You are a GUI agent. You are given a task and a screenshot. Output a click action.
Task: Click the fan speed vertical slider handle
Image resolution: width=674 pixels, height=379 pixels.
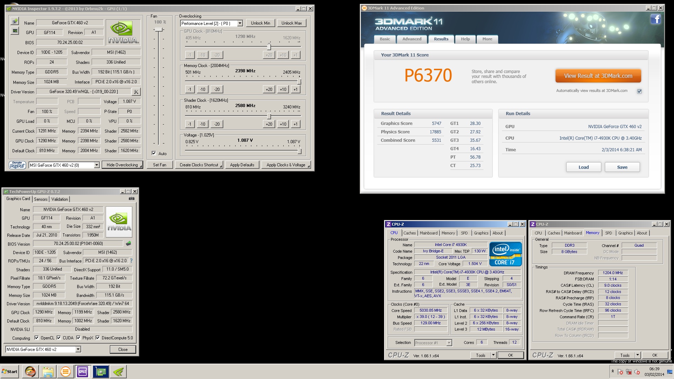pos(159,29)
